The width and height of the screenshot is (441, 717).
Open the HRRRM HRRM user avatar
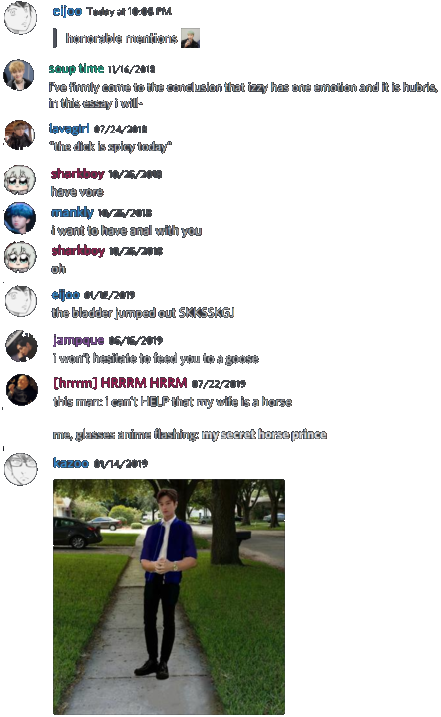[x=22, y=390]
